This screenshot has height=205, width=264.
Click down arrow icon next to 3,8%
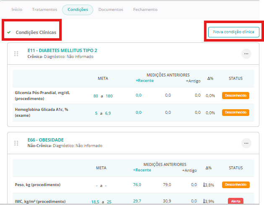[204, 184]
